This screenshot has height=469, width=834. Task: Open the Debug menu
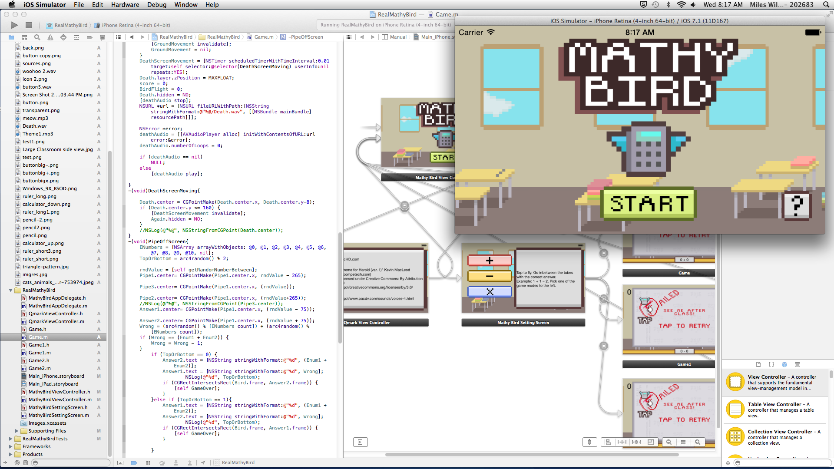click(x=156, y=5)
